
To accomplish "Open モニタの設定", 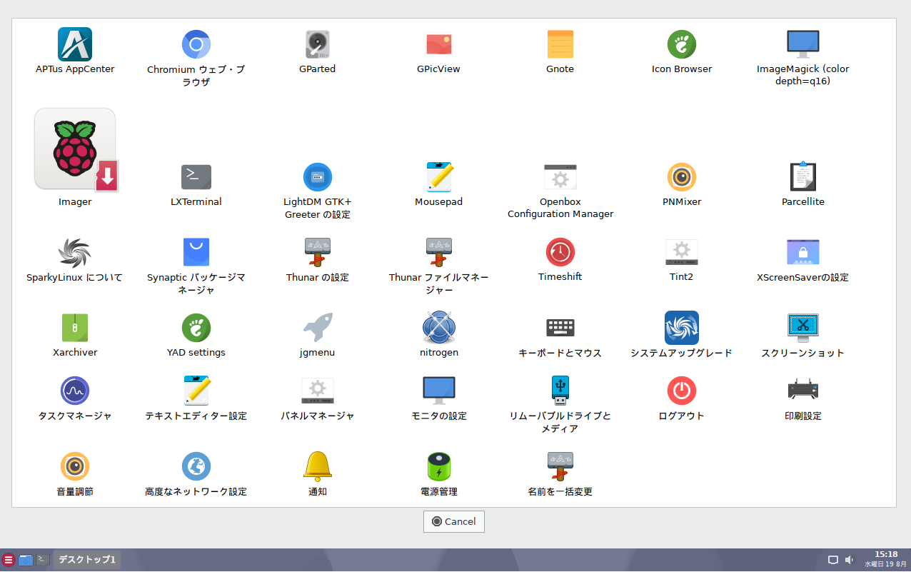I will pos(439,391).
